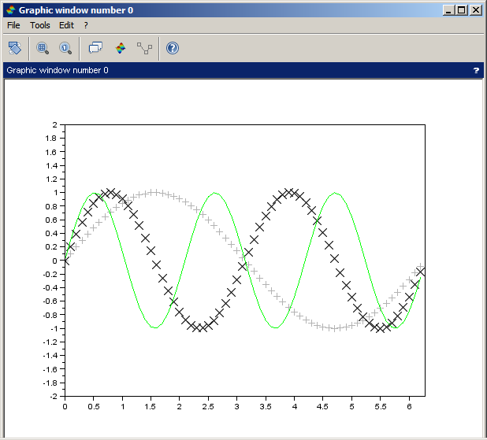
Task: Maximize the graphic window
Action: [x=462, y=10]
